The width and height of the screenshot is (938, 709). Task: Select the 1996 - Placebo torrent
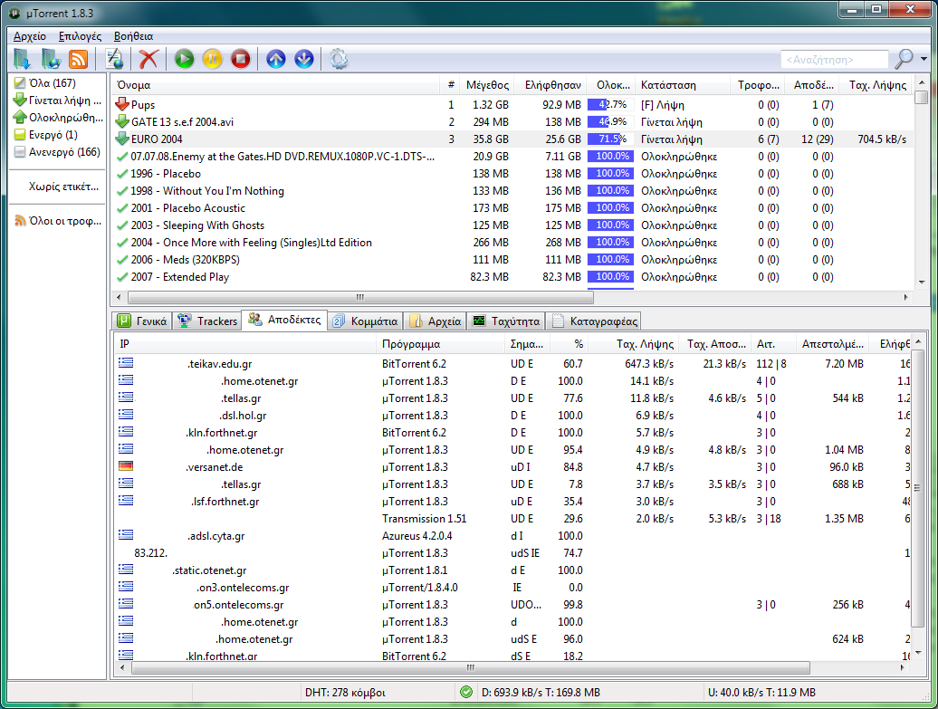click(512, 174)
